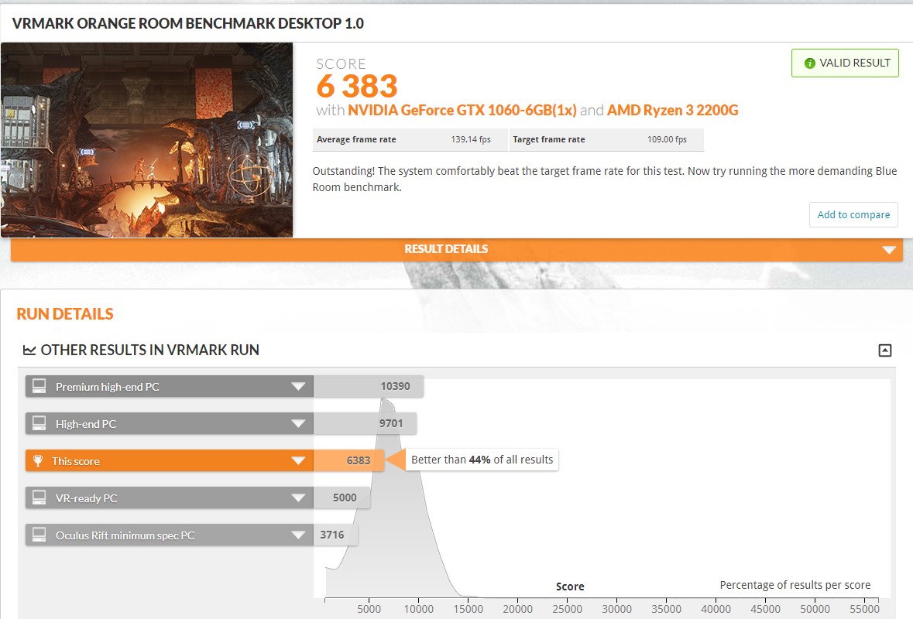Expand This score dropdown arrow

298,460
